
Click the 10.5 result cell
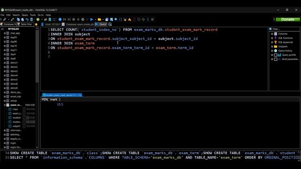60,104
